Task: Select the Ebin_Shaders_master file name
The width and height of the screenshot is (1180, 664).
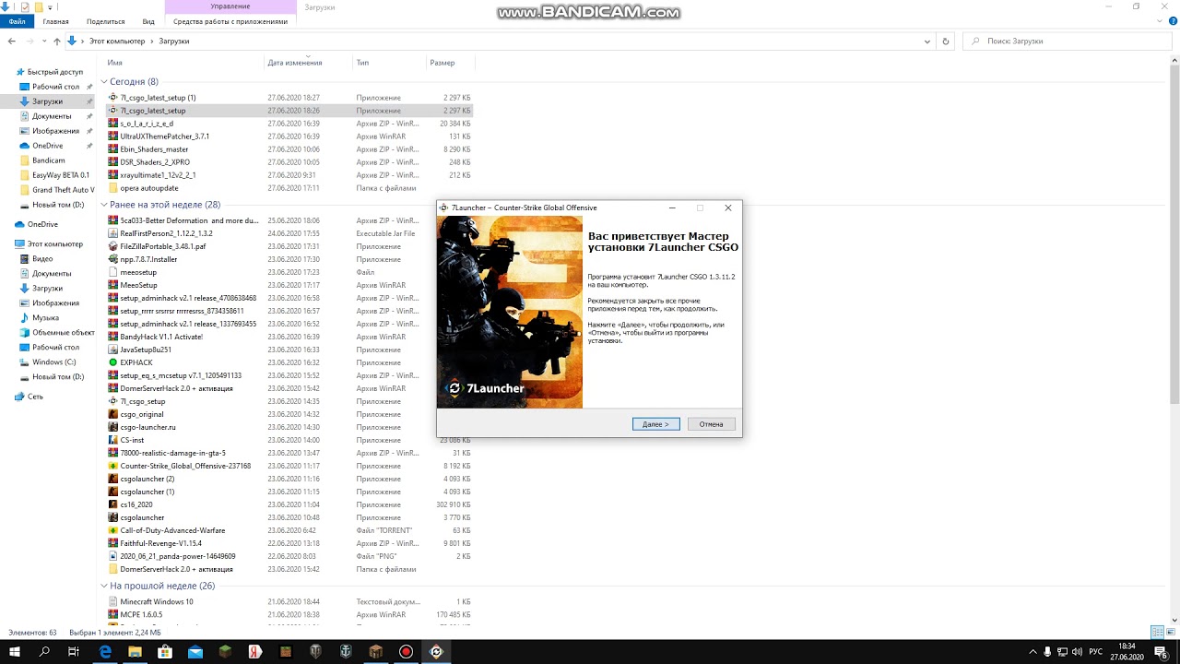Action: coord(154,149)
